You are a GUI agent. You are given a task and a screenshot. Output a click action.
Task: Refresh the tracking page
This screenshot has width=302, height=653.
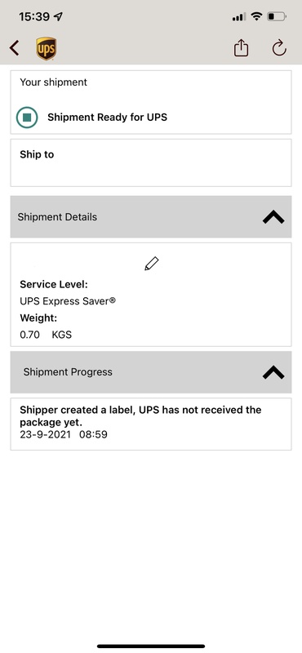[x=278, y=48]
